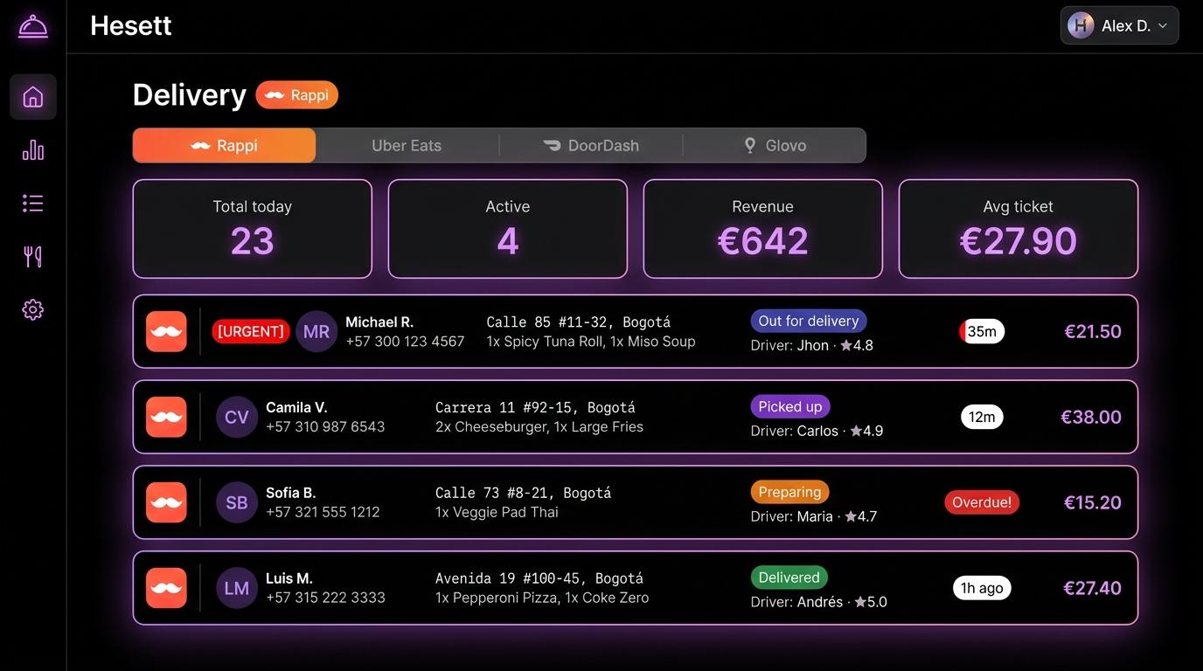The width and height of the screenshot is (1203, 671).
Task: Open the menu fork and knife icon
Action: (x=33, y=256)
